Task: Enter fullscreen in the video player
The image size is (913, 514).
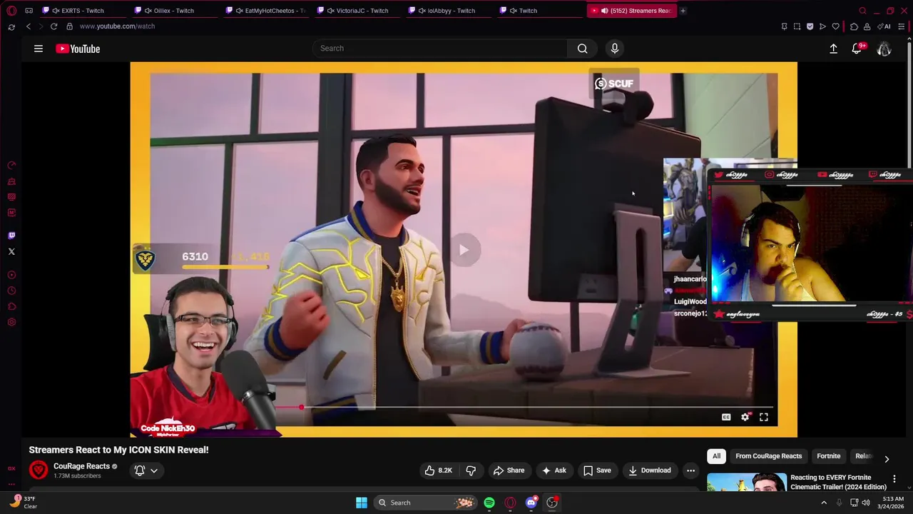Action: pyautogui.click(x=764, y=417)
